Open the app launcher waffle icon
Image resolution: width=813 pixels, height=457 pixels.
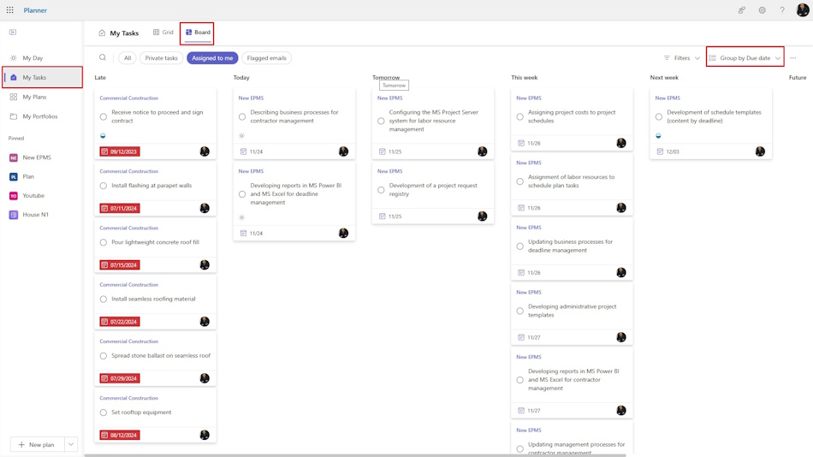point(10,10)
